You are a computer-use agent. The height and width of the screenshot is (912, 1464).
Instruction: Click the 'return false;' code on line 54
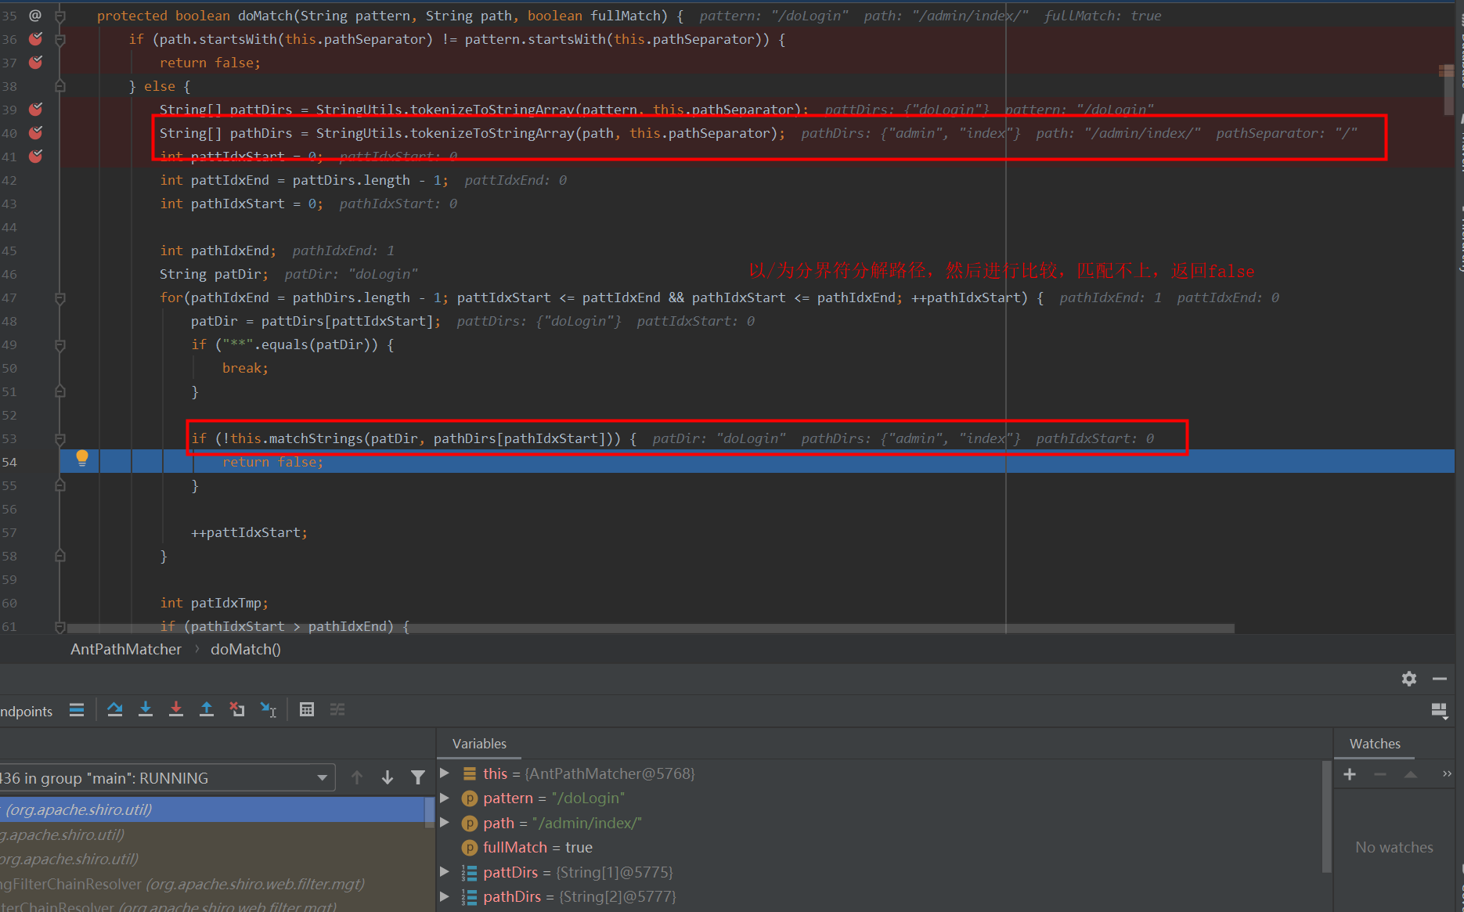pyautogui.click(x=272, y=462)
